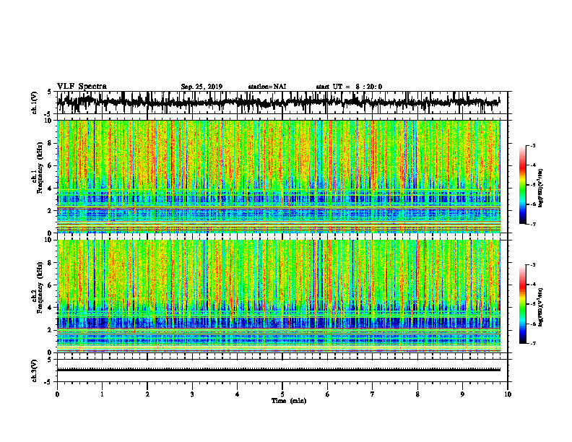Click the time axis tick label 6
Viewport: 572px width, 442px height.
tap(328, 394)
